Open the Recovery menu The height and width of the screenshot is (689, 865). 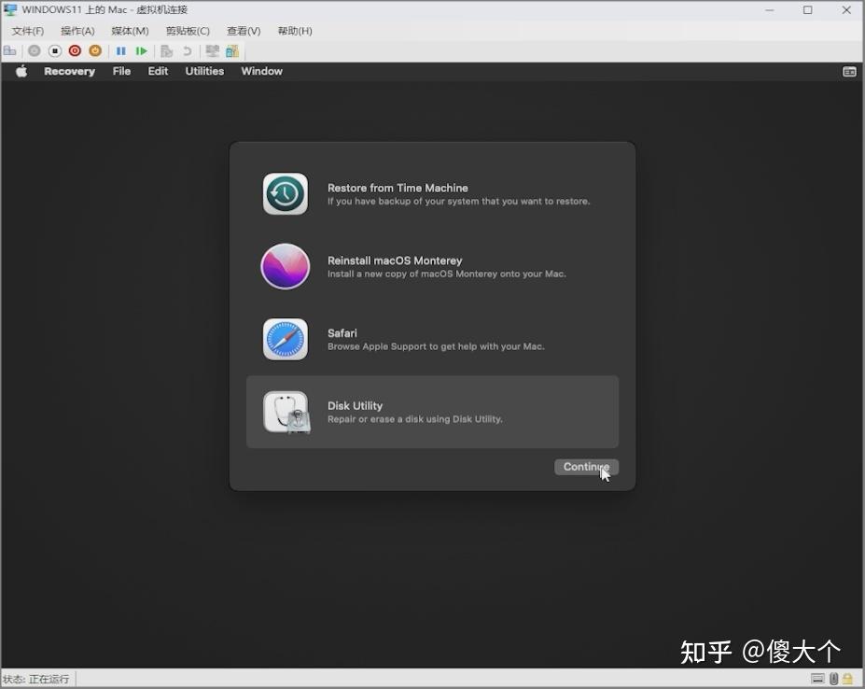pos(69,71)
